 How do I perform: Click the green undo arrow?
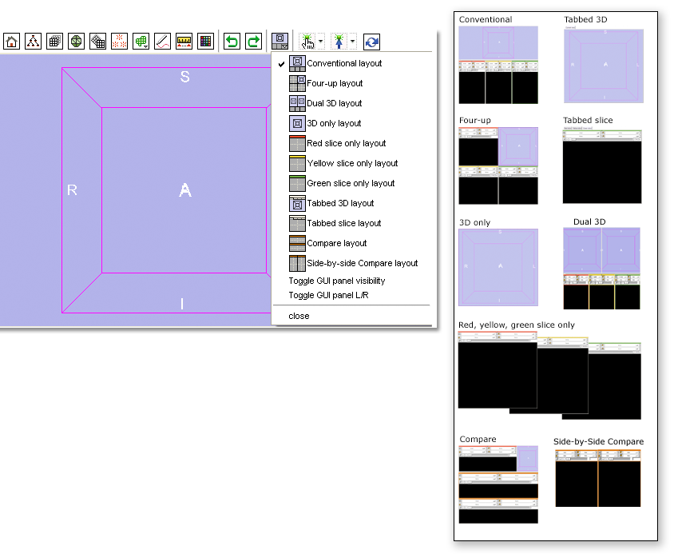[x=232, y=42]
